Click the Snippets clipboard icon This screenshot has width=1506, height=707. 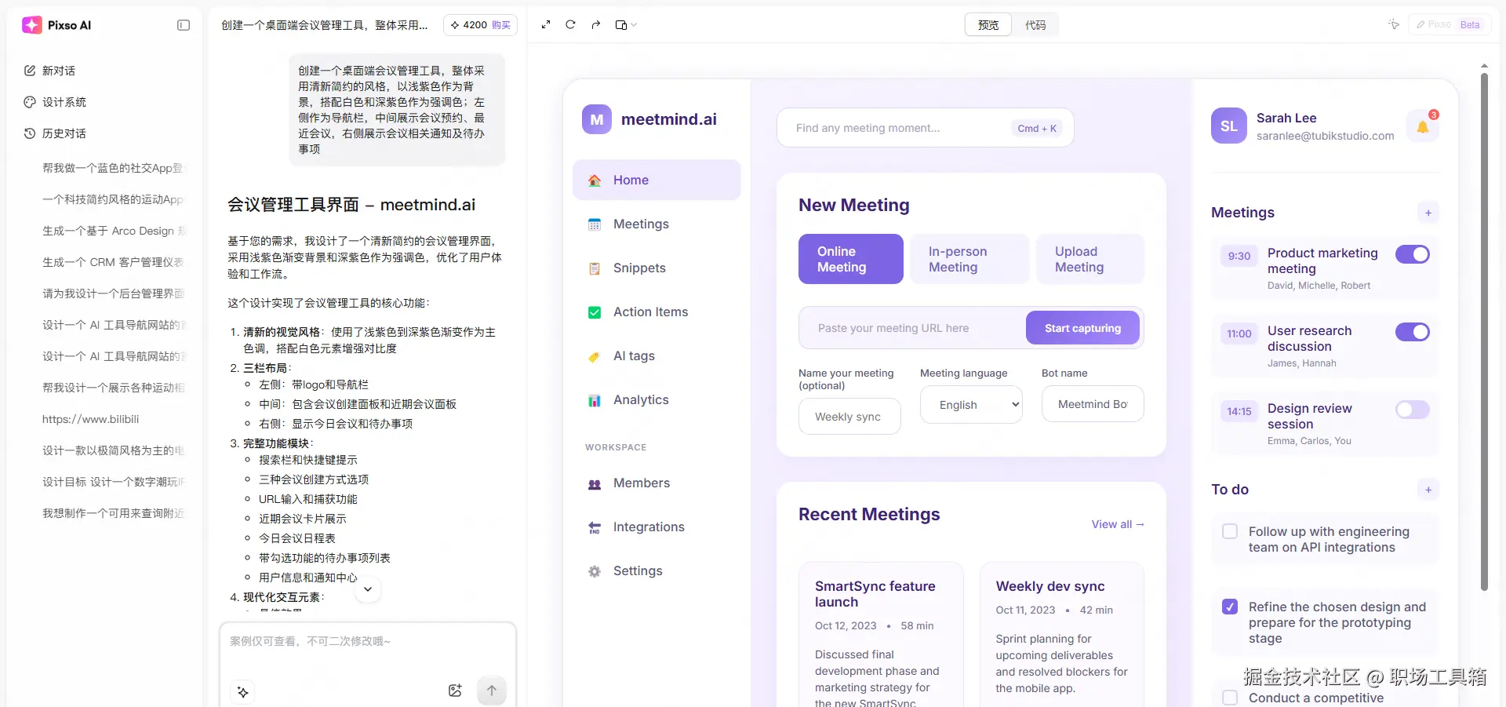click(x=595, y=268)
